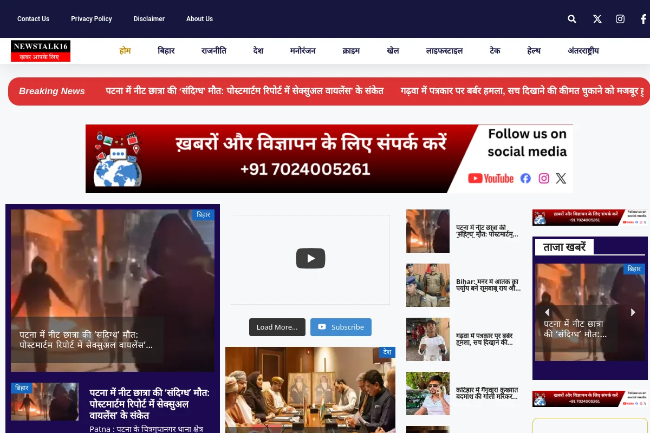Open क्राइम menu section
The height and width of the screenshot is (433, 650).
pyautogui.click(x=351, y=51)
